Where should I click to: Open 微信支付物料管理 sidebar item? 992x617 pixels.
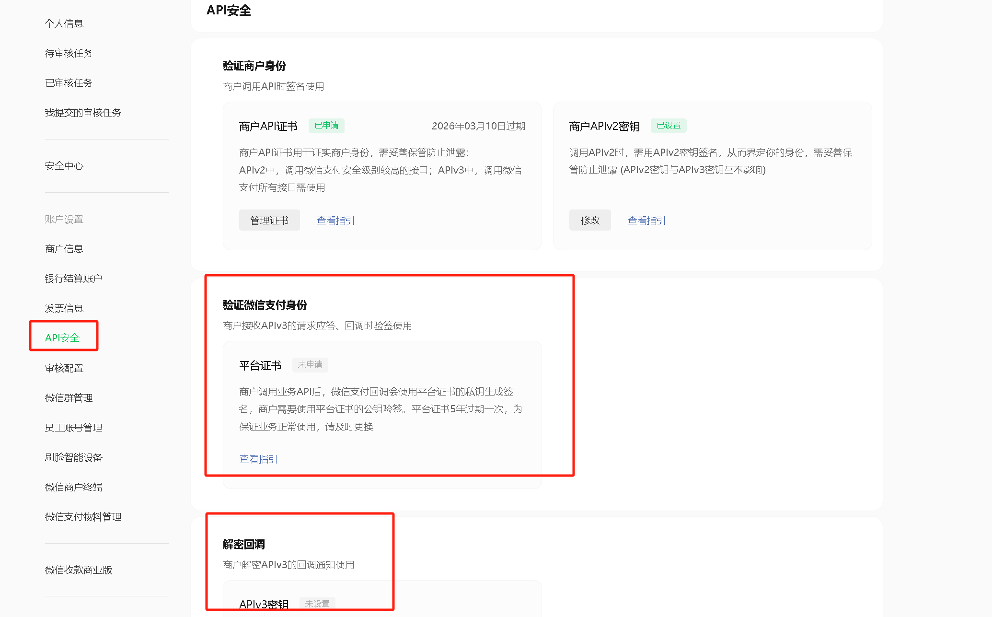click(83, 516)
